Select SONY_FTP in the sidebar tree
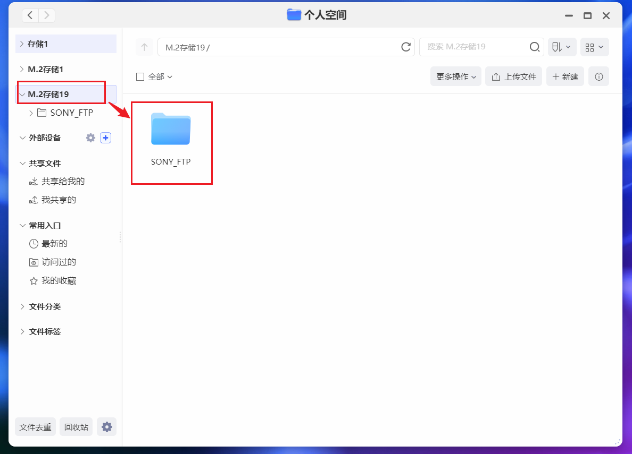The width and height of the screenshot is (632, 454). (x=71, y=113)
